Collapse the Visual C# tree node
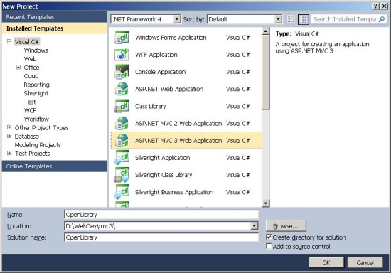The image size is (391, 273). (x=9, y=41)
